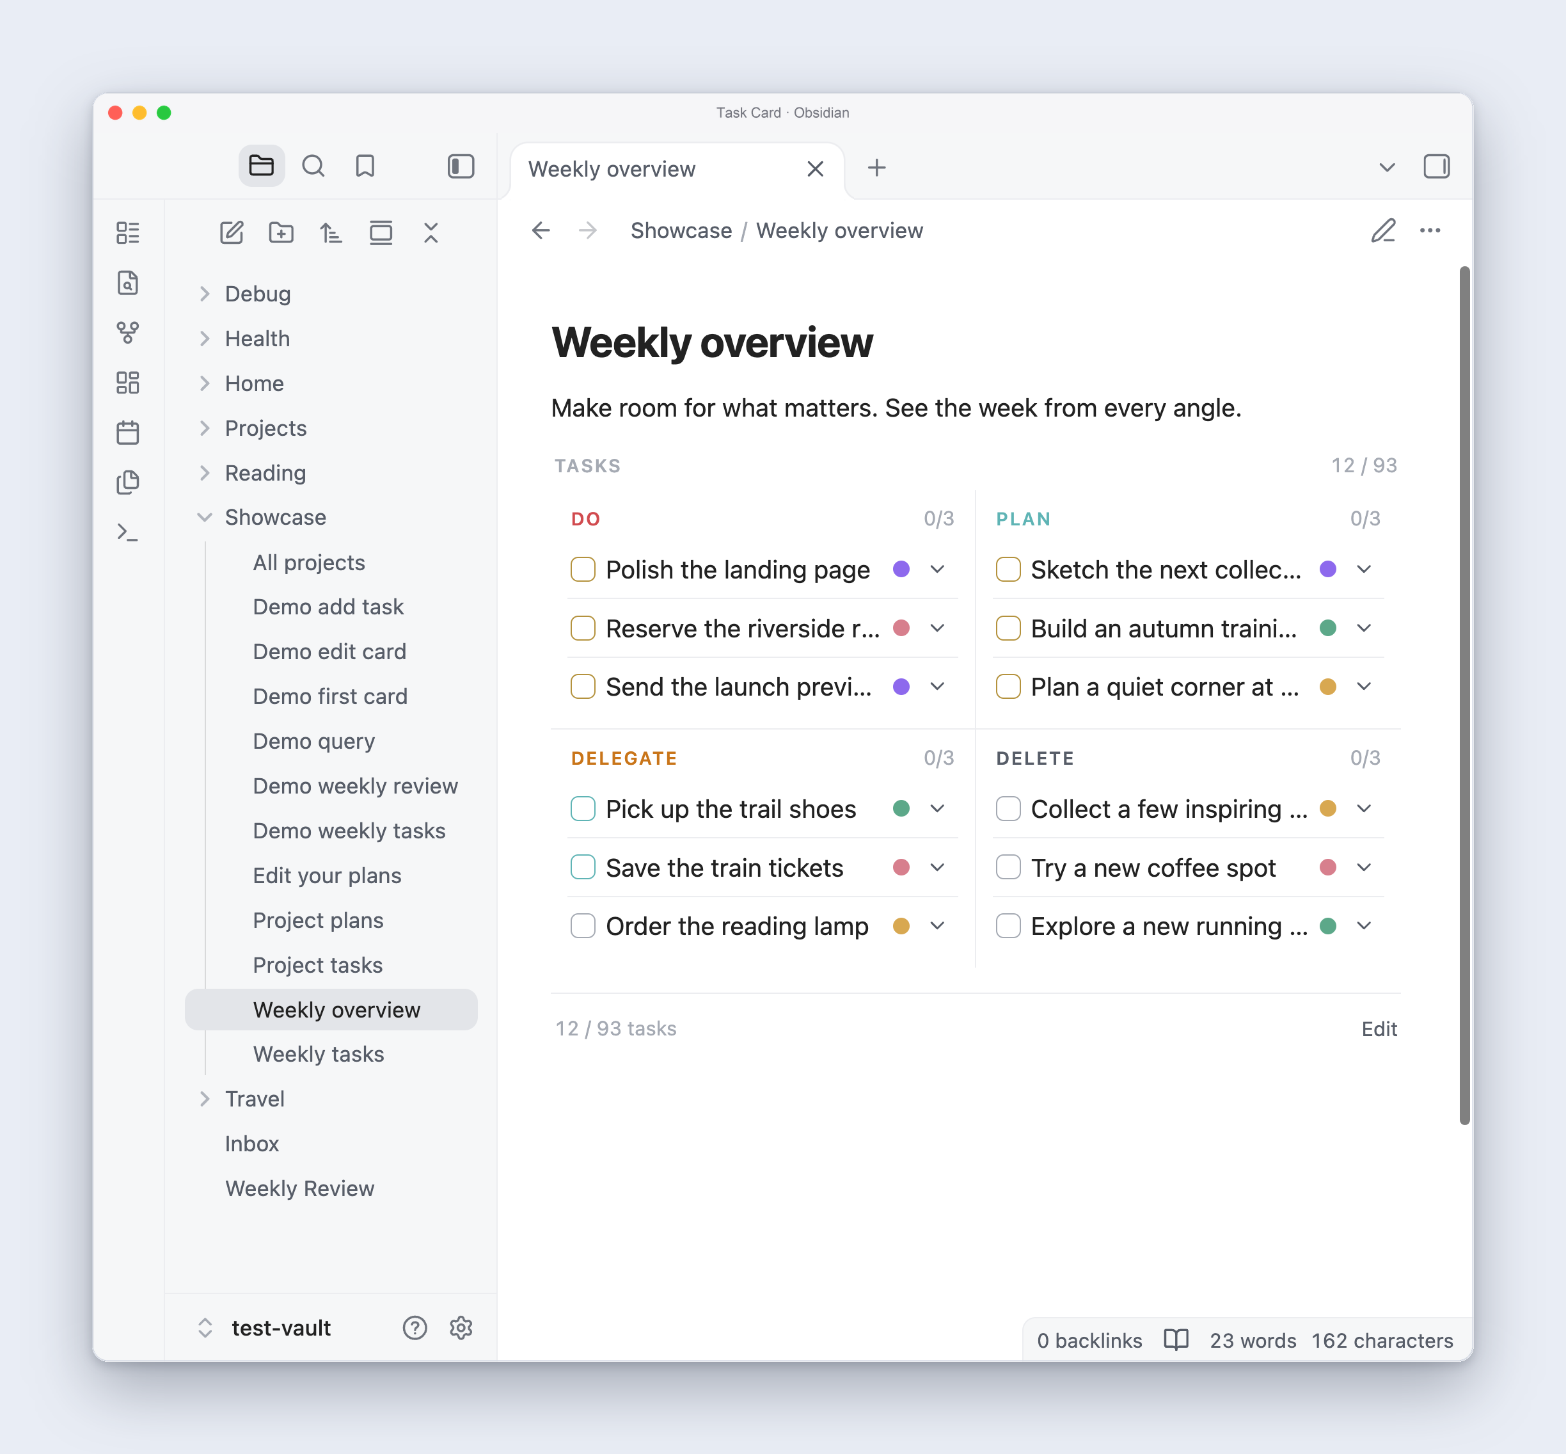
Task: Select the Weekly overview tab
Action: [x=611, y=168]
